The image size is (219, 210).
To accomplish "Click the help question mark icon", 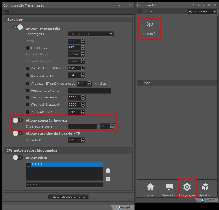I will click(193, 5).
